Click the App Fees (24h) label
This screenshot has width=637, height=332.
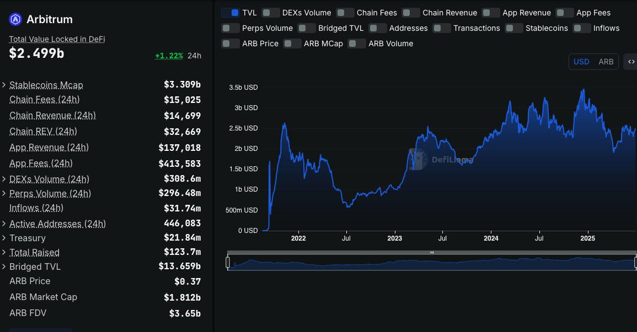pos(41,164)
